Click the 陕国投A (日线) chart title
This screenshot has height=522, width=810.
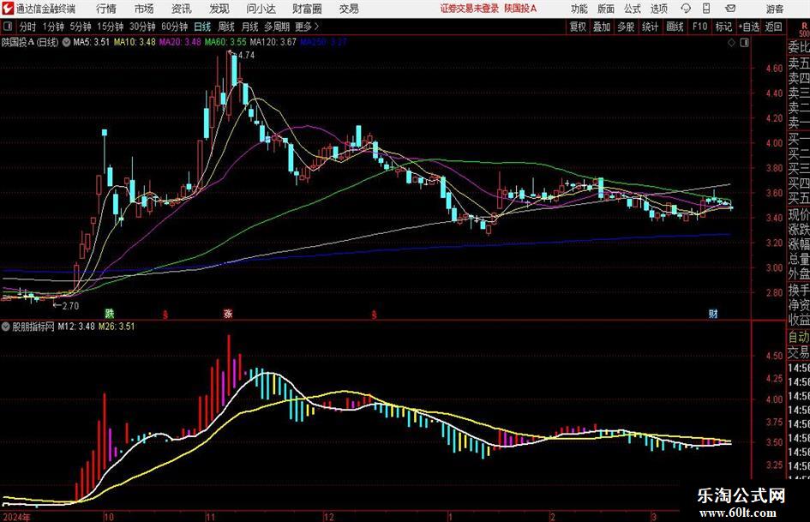(x=31, y=42)
